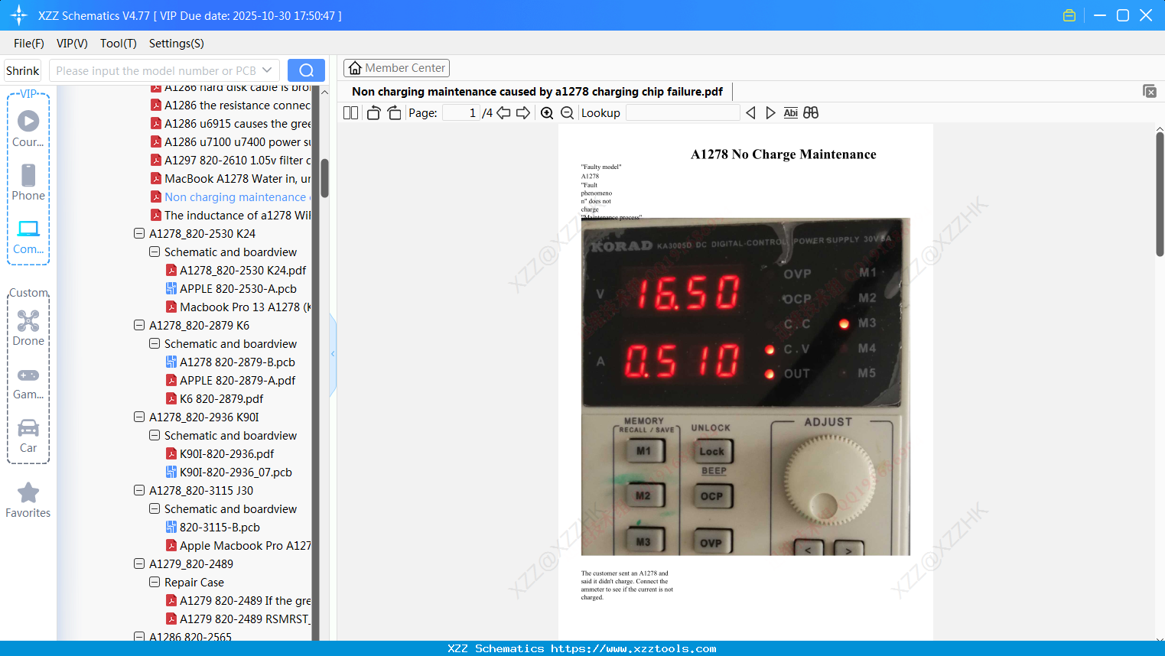Collapse Schematic and boardview under A1278_820-2530 K24
Screen dimensions: 1165x656
(155, 252)
